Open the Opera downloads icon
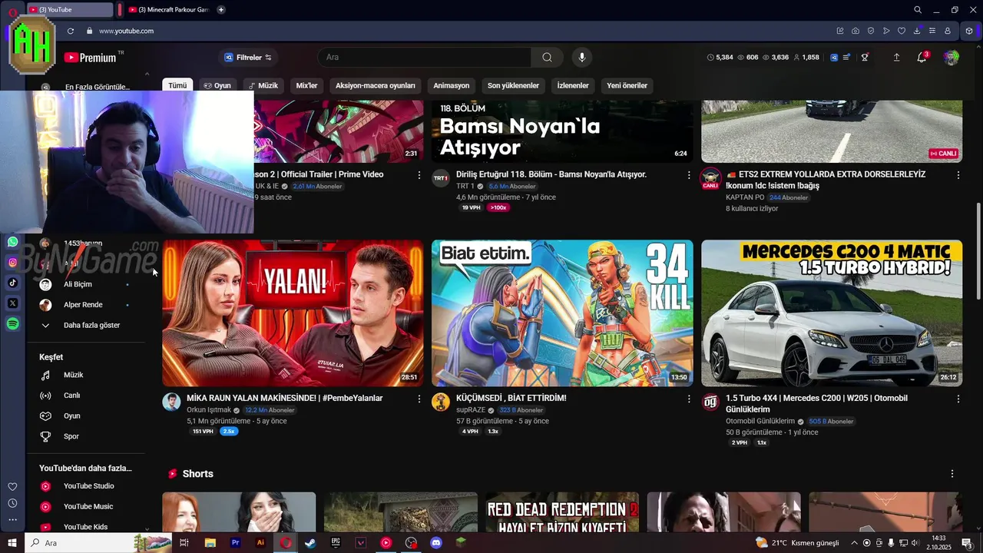The image size is (983, 553). [917, 31]
